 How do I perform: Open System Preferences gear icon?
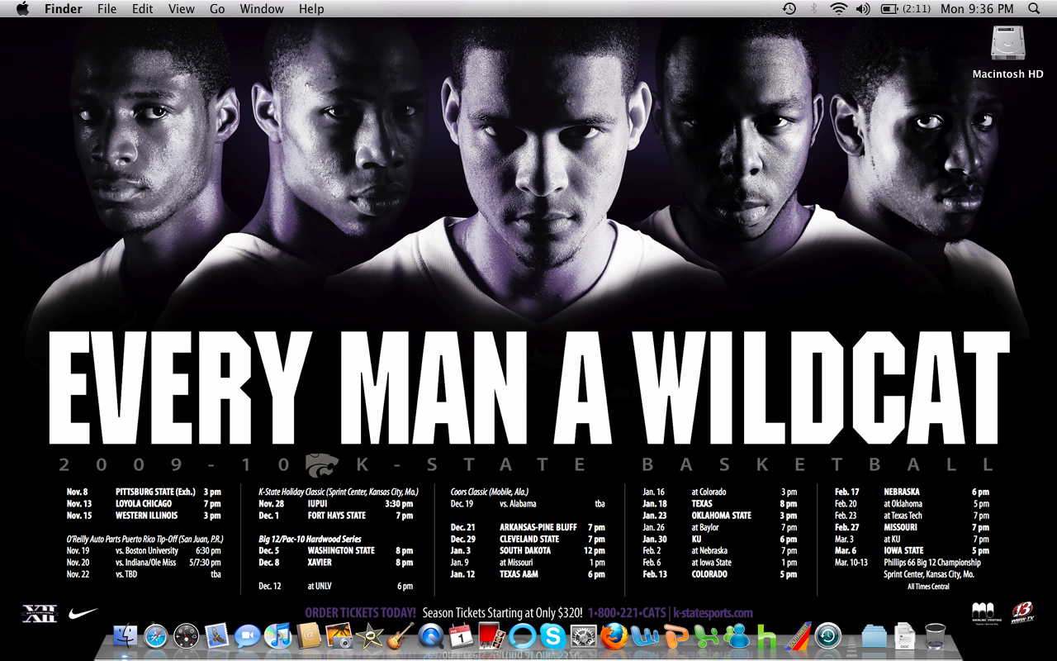pos(583,635)
